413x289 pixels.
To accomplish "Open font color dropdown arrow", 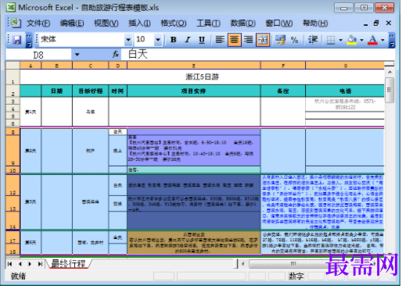I will point(382,40).
